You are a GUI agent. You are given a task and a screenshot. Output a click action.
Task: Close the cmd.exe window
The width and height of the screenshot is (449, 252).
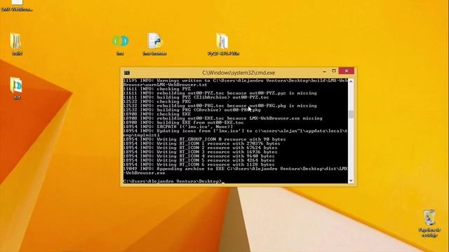347,71
